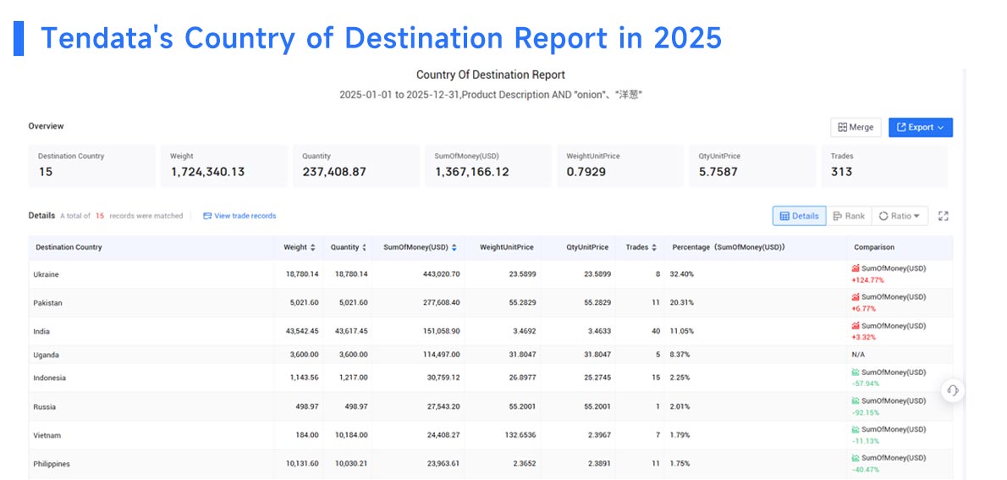Image resolution: width=1007 pixels, height=480 pixels.
Task: Click the Country Of Destination Report title
Action: coord(491,75)
